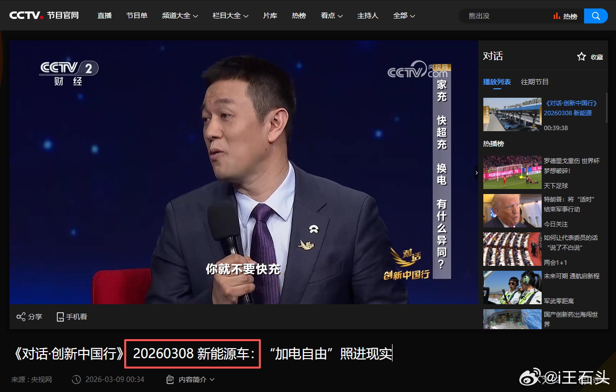616x392 pixels.
Task: Expand the 看点 dropdown
Action: coord(332,15)
